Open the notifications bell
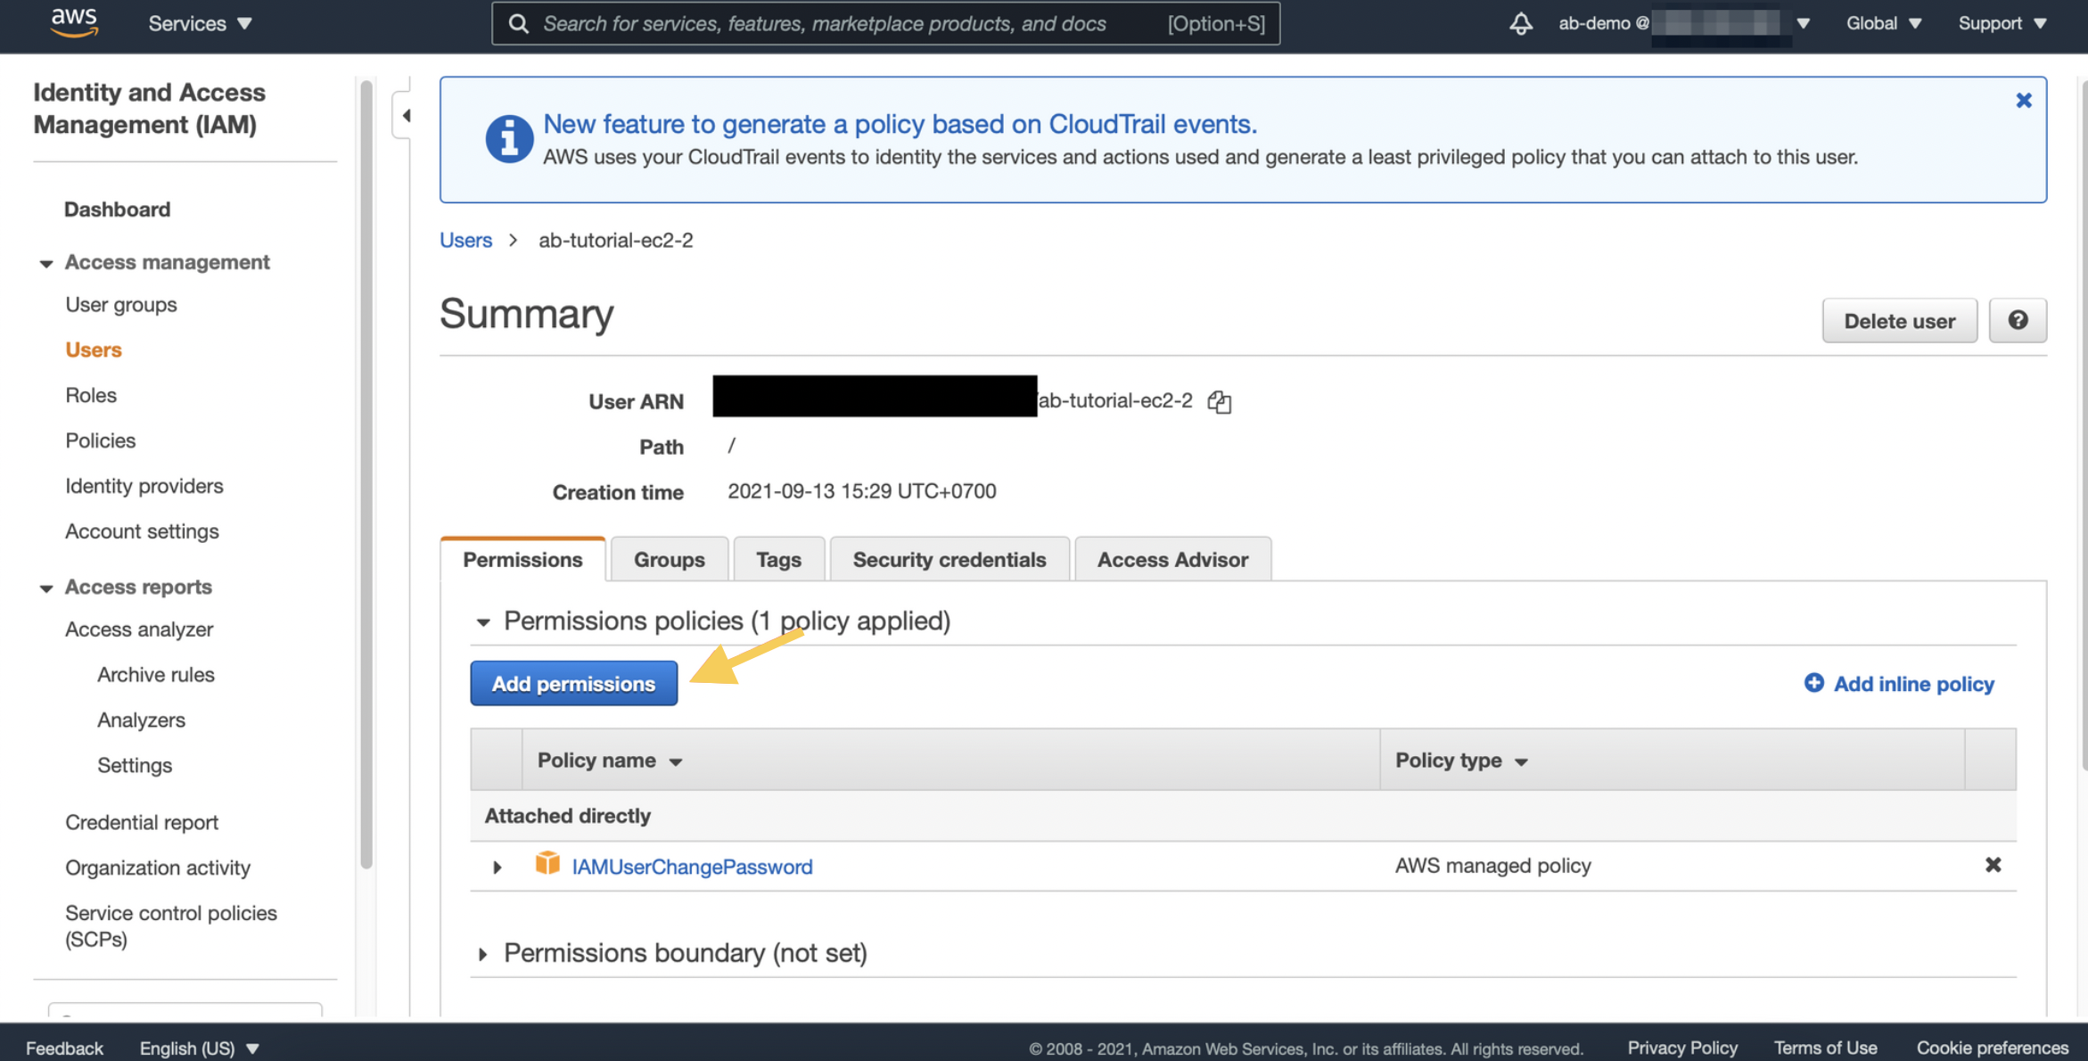Viewport: 2088px width, 1061px height. tap(1521, 24)
